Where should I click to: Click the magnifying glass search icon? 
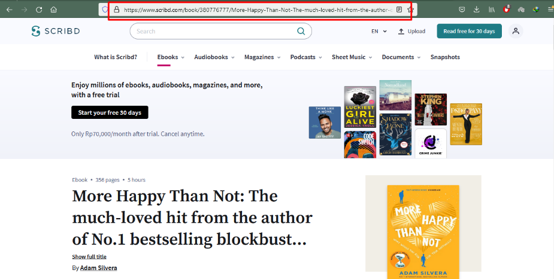(x=301, y=31)
